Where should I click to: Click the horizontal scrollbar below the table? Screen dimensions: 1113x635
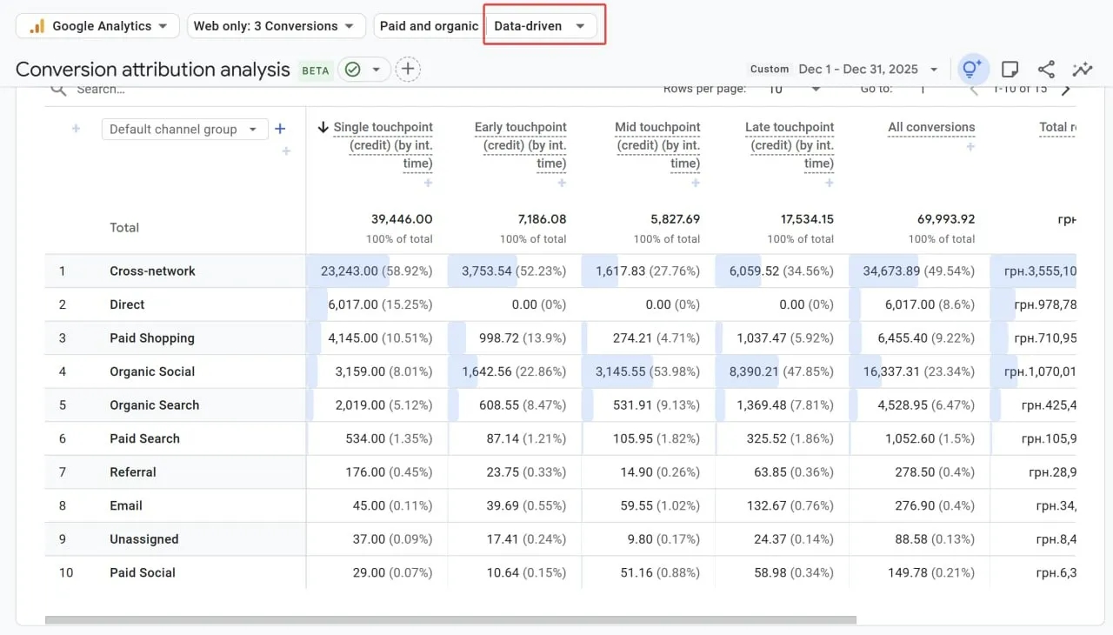pyautogui.click(x=450, y=620)
